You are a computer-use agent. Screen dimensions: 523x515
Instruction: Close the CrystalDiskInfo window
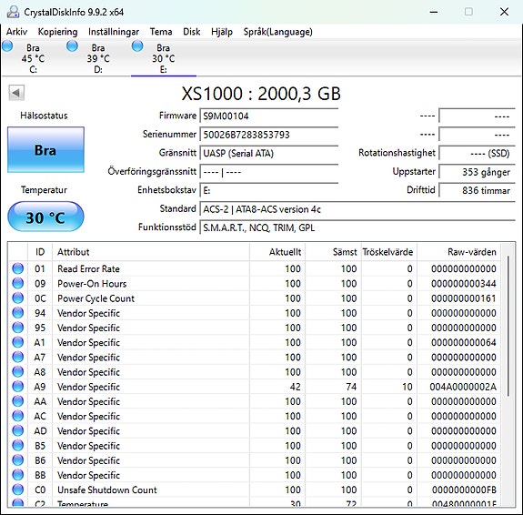pyautogui.click(x=504, y=12)
